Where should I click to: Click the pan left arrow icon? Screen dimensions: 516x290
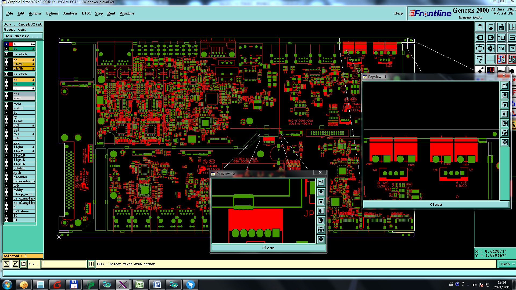tap(480, 38)
